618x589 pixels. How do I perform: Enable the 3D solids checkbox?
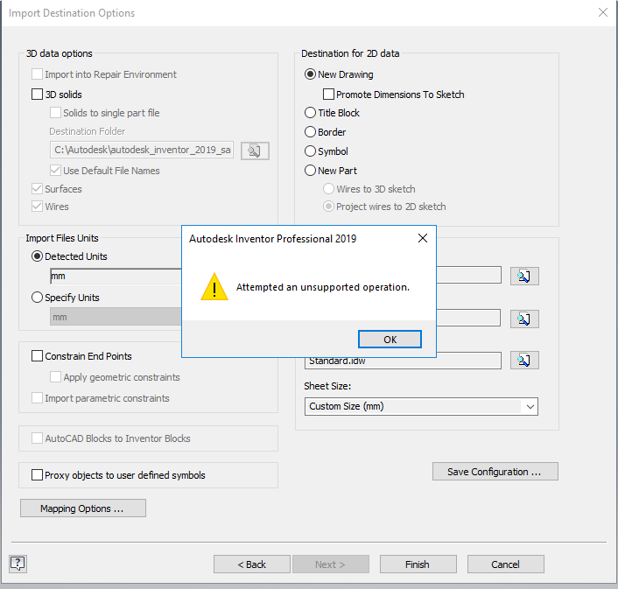coord(38,95)
